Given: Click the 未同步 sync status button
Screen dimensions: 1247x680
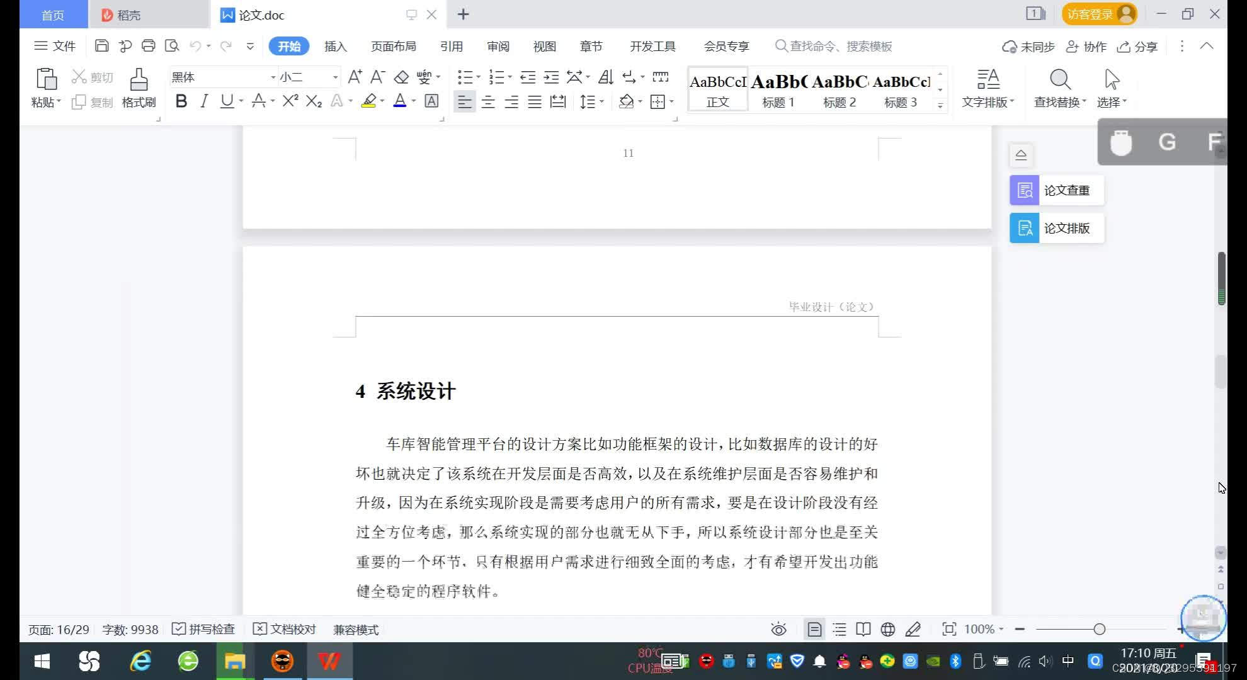Looking at the screenshot, I should 1028,47.
